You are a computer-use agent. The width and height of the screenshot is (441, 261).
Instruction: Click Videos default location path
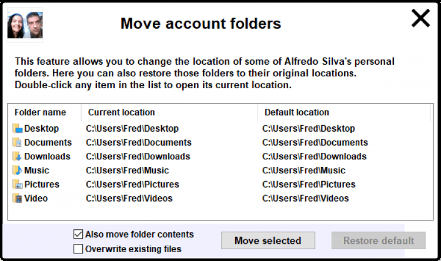click(305, 199)
